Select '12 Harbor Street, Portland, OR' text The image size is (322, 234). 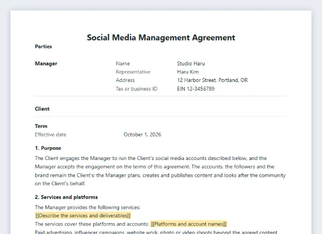point(213,80)
